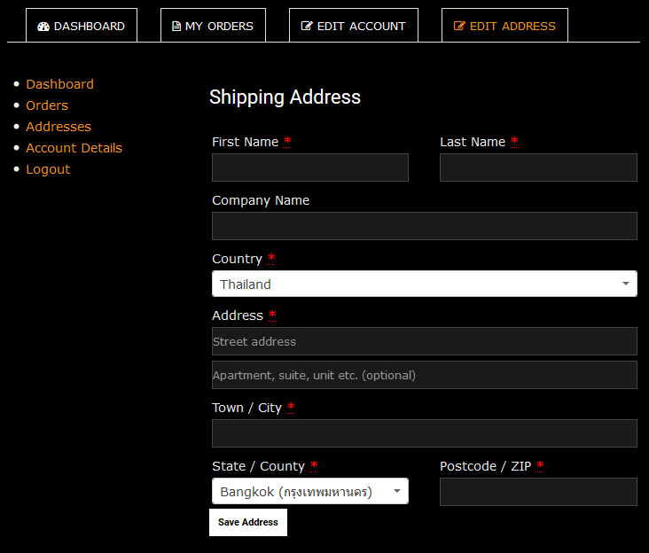649x553 pixels.
Task: Click the dashboard gauge icon in tab
Action: 43,27
